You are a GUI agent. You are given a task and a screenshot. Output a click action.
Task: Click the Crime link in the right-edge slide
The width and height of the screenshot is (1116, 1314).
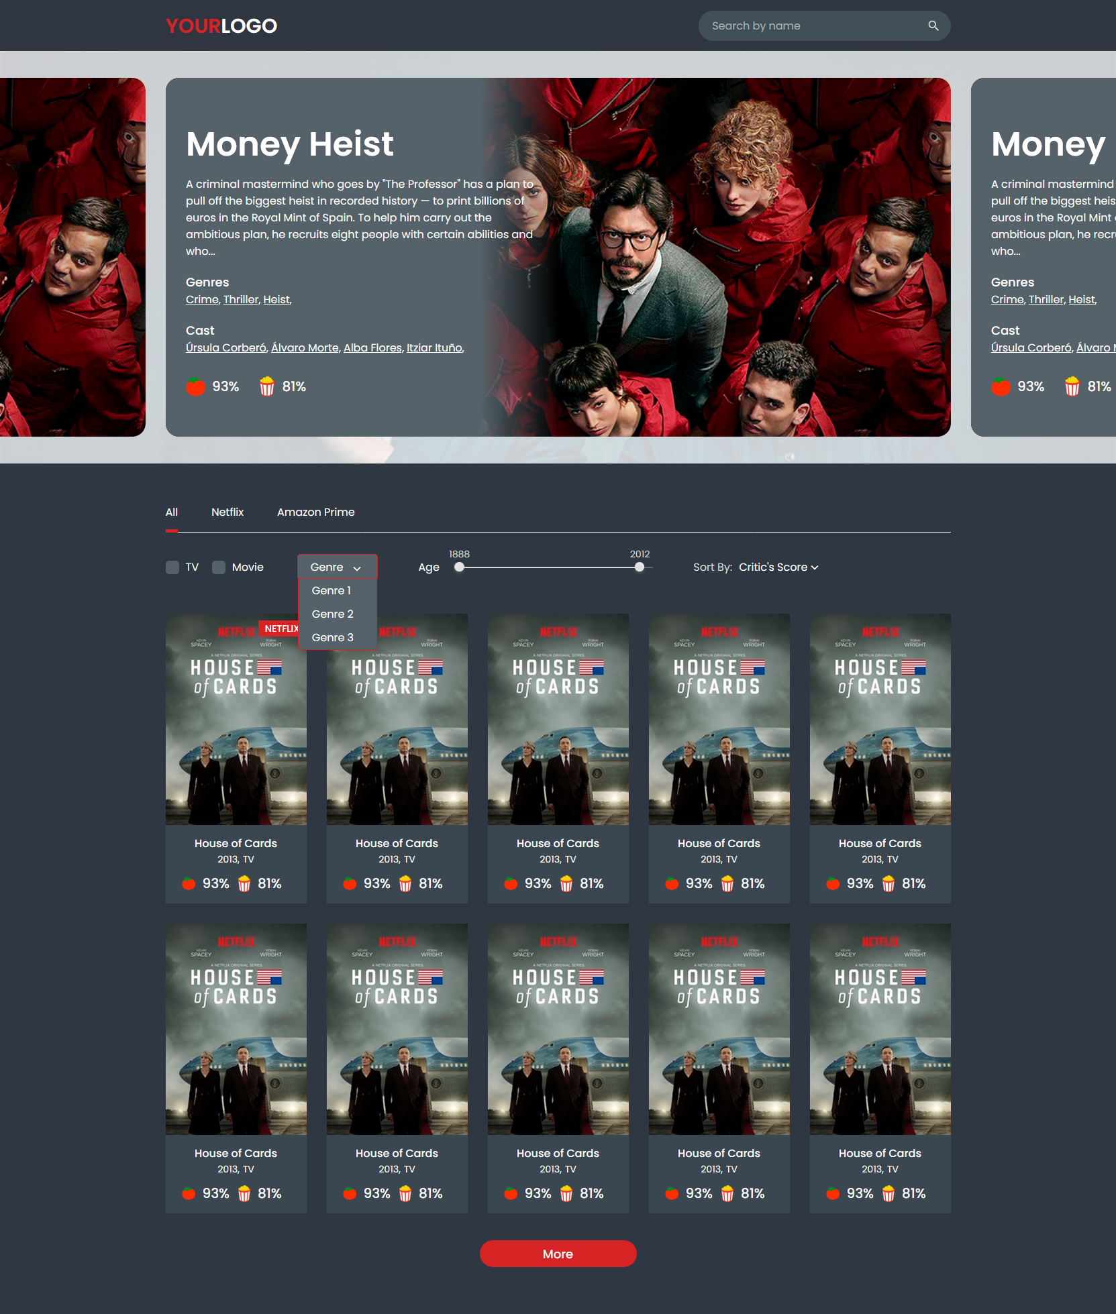pos(1007,299)
